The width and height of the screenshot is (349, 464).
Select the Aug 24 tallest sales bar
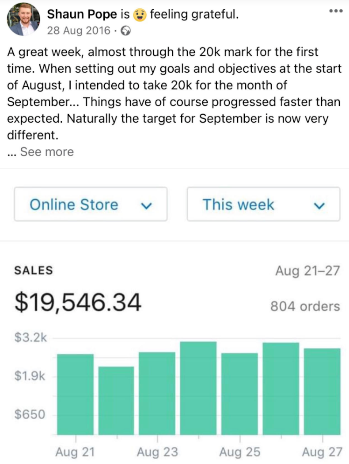(x=198, y=388)
